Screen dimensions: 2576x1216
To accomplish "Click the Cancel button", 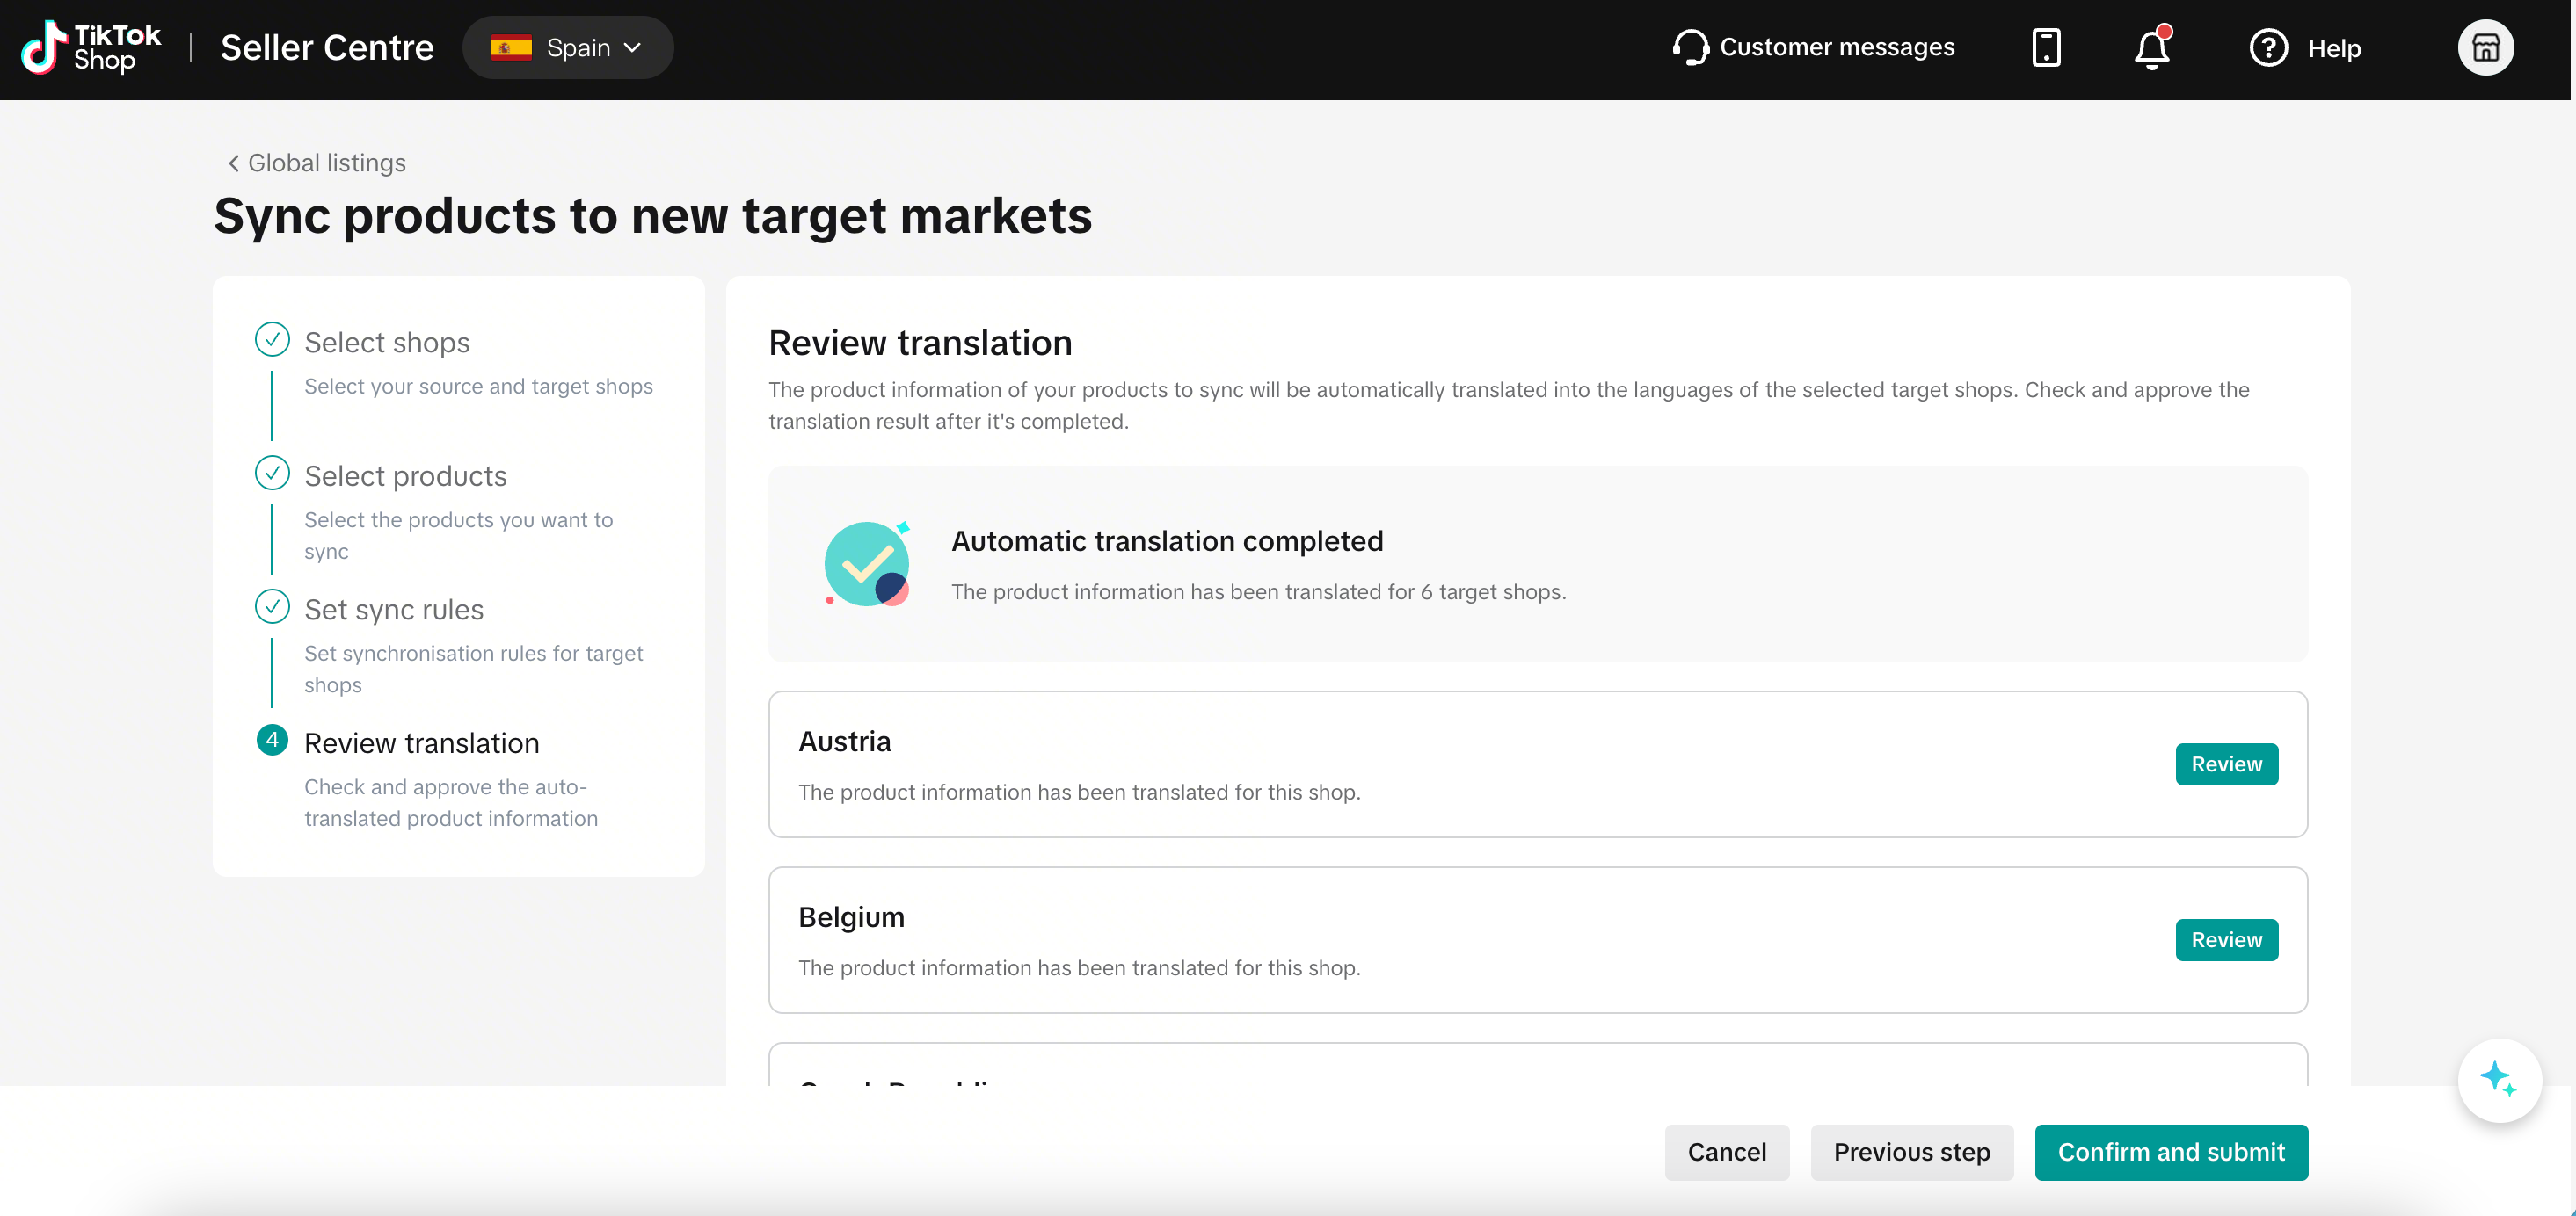I will pos(1726,1152).
